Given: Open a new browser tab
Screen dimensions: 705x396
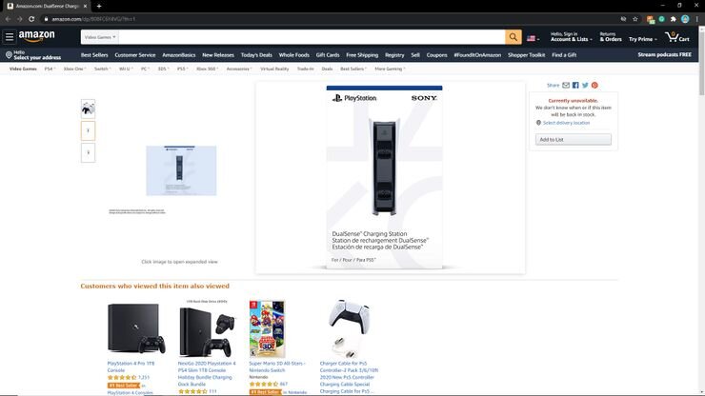Looking at the screenshot, I should coord(99,7).
